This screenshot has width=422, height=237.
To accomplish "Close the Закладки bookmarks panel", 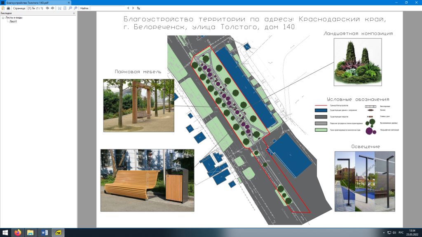I will point(74,13).
